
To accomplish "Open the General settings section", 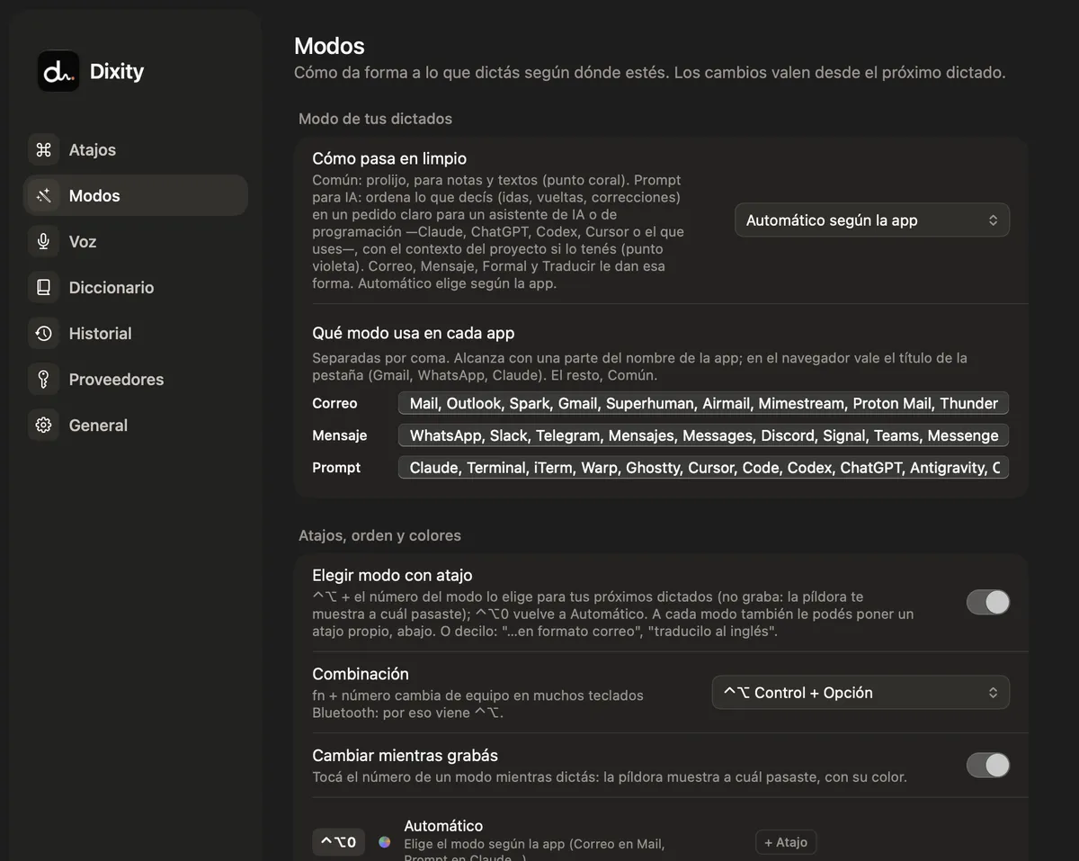I will [135, 425].
